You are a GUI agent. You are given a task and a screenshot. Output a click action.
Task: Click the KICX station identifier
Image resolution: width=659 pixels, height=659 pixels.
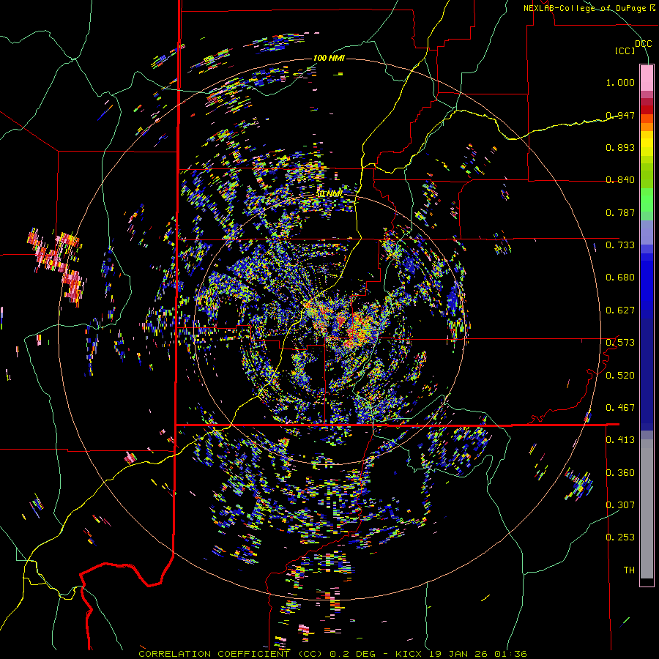[409, 654]
